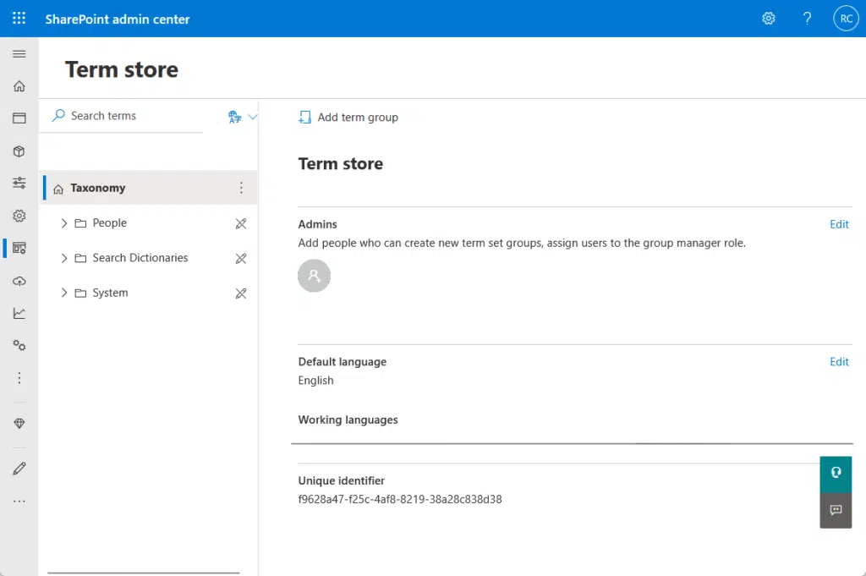866x576 pixels.
Task: Open the cube-shaped sidebar icon
Action: (19, 151)
